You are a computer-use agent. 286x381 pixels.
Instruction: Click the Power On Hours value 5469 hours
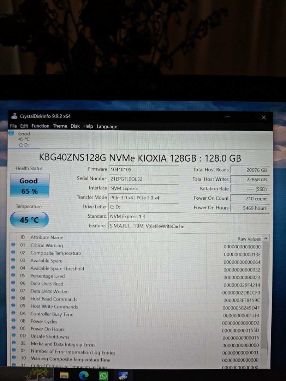pos(250,208)
